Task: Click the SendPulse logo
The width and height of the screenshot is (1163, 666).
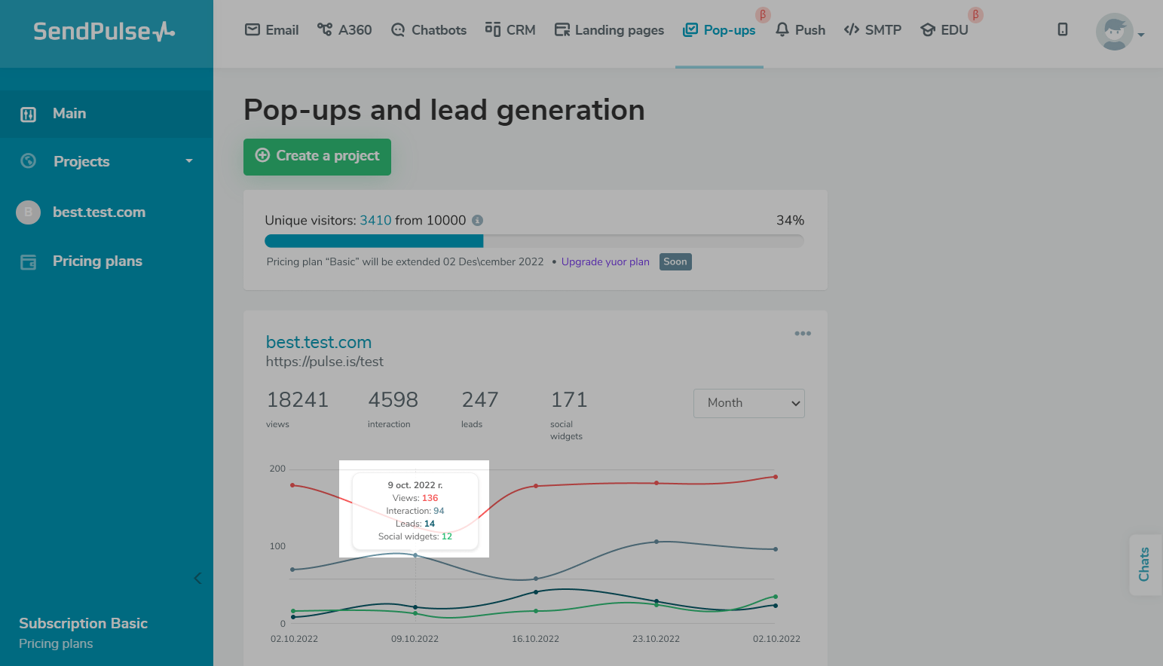Action: point(104,31)
